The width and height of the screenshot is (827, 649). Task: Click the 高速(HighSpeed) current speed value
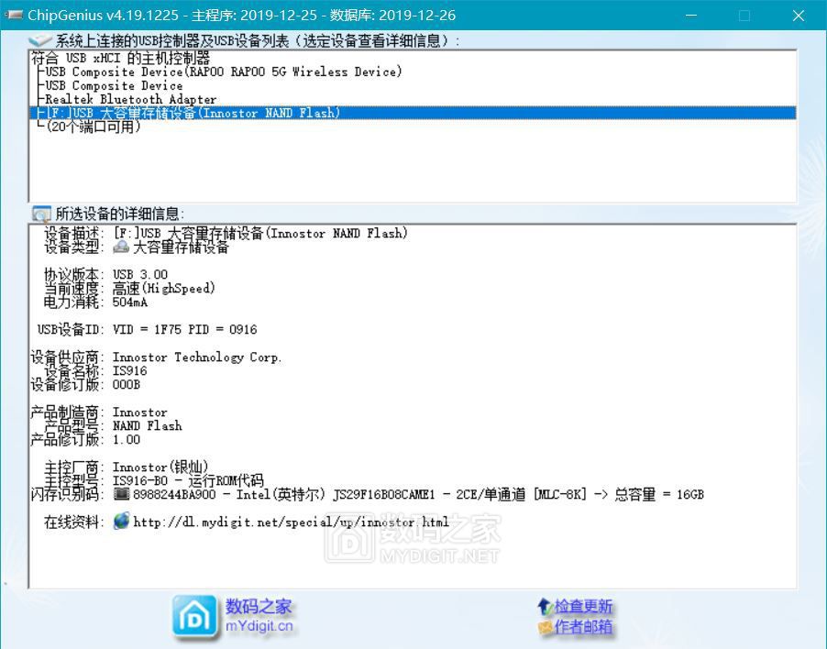164,288
